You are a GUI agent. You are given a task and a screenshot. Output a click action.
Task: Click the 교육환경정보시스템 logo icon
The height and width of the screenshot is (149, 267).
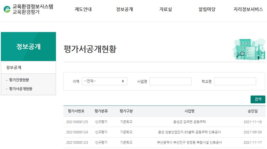click(x=7, y=9)
